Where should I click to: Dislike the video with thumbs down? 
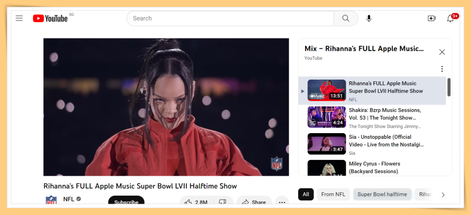click(223, 202)
